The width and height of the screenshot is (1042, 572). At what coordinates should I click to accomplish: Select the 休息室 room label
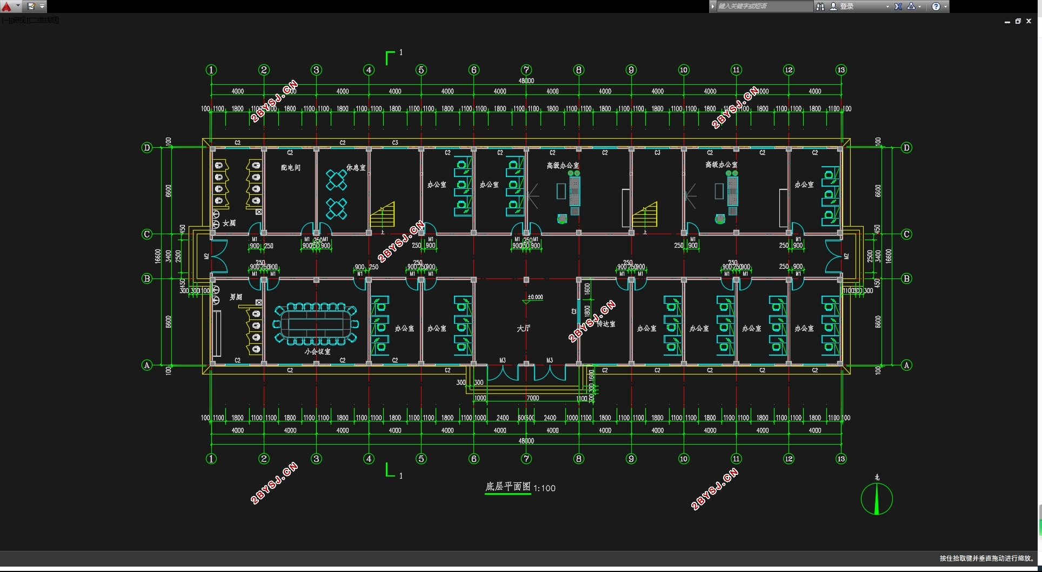point(356,168)
